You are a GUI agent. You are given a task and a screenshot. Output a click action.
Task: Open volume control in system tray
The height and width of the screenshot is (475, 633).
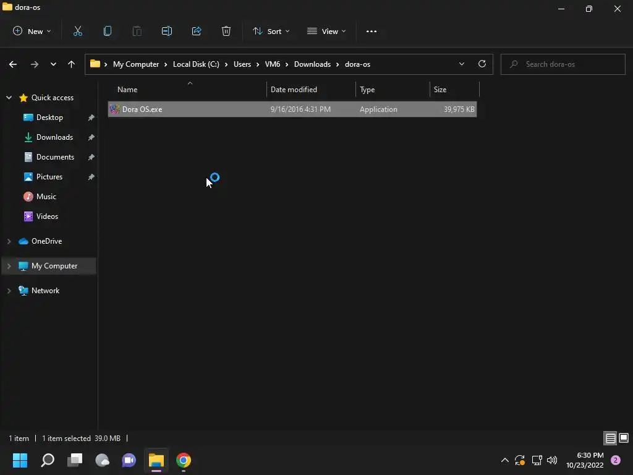[x=552, y=460]
